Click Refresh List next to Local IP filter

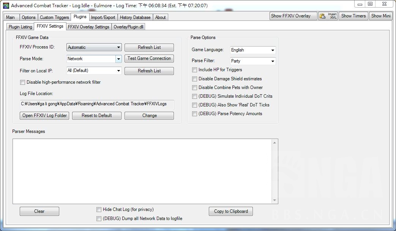pos(149,71)
